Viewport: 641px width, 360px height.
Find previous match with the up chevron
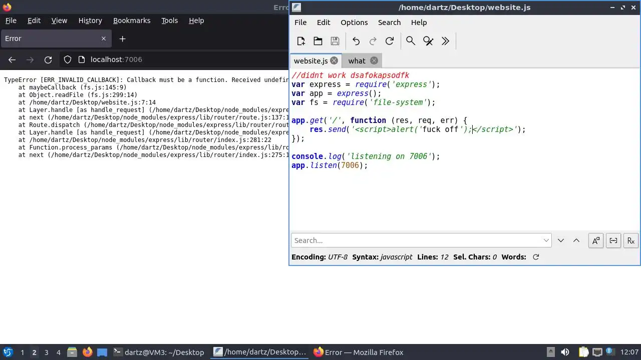(576, 240)
